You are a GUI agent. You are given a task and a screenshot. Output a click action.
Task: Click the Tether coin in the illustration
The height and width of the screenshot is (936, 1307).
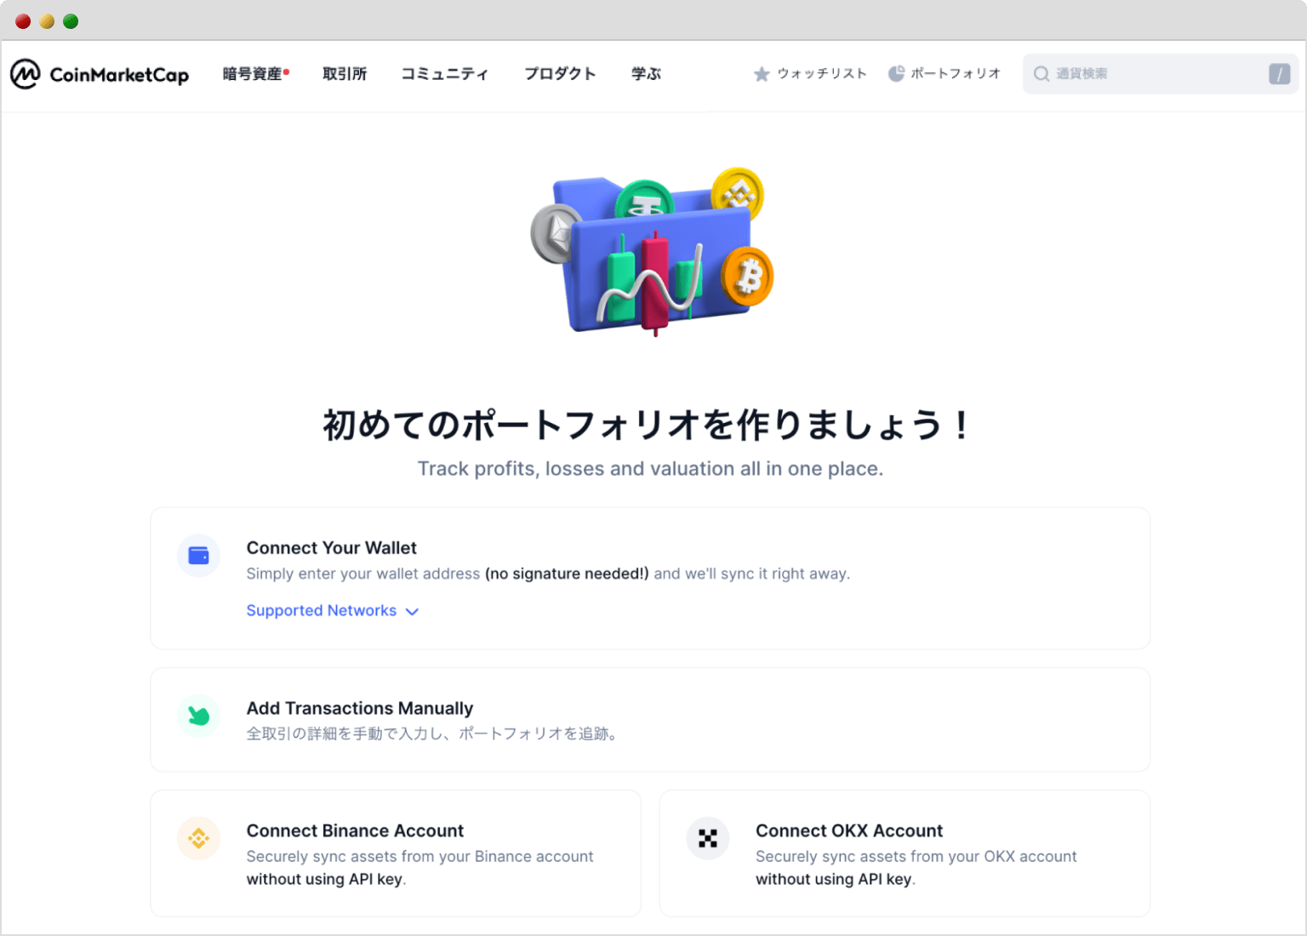(645, 198)
